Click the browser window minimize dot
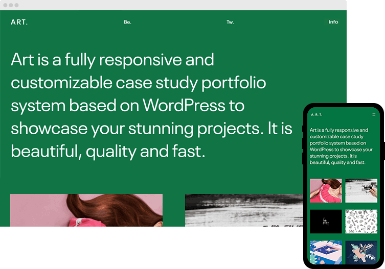This screenshot has height=269, width=385. click(x=11, y=5)
